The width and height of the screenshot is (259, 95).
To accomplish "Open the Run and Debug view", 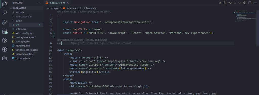I will 5,22.
